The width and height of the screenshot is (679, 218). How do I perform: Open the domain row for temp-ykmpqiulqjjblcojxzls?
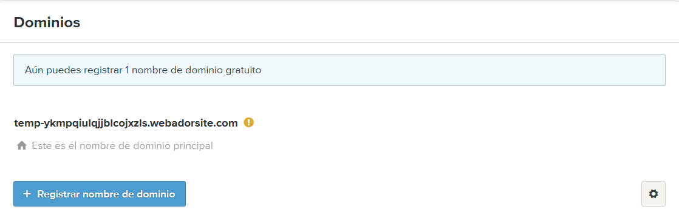click(x=126, y=123)
